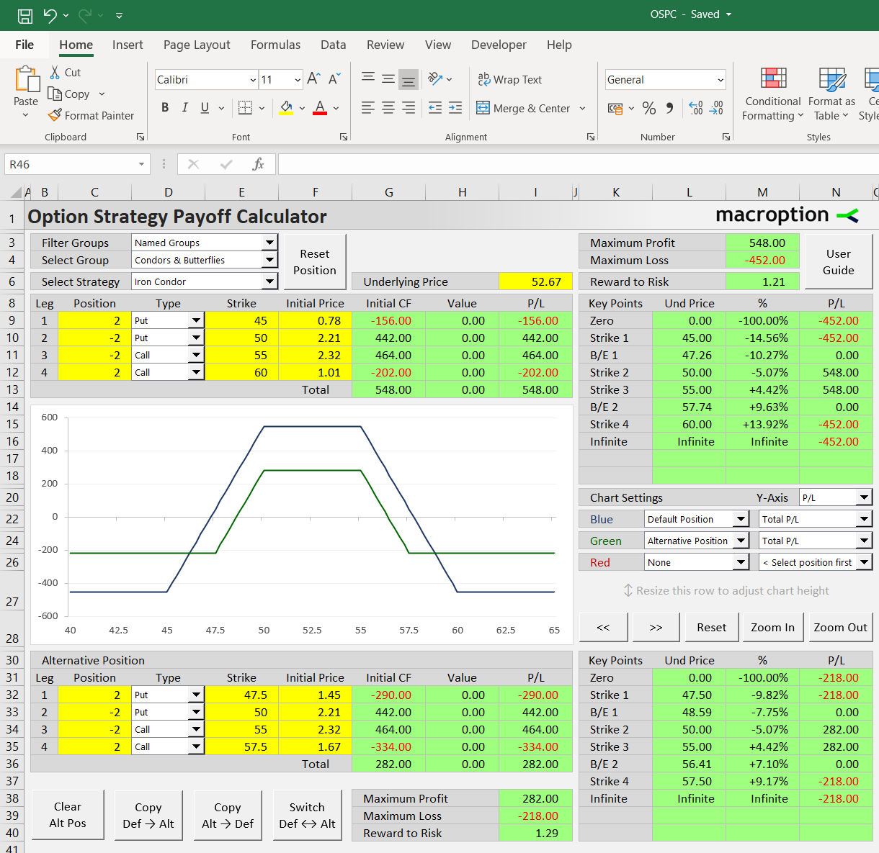Click the Undo arrow icon
879x853 pixels.
coord(50,15)
